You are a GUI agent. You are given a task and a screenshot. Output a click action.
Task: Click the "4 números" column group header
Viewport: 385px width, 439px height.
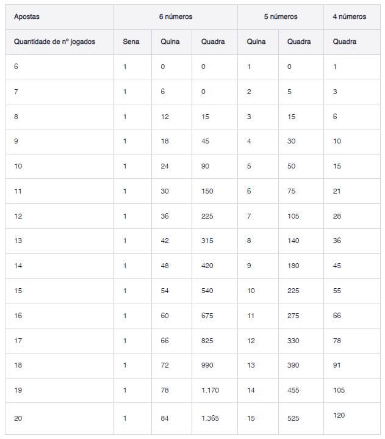click(x=350, y=16)
